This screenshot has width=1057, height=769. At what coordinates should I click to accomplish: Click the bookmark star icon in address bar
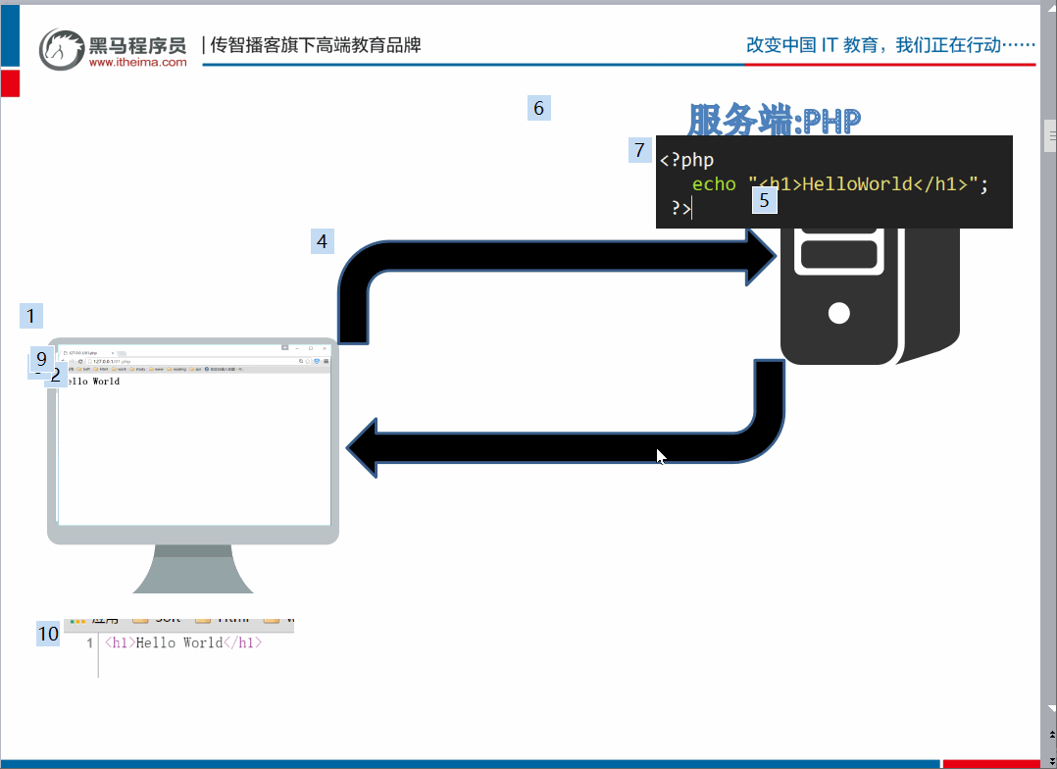306,360
